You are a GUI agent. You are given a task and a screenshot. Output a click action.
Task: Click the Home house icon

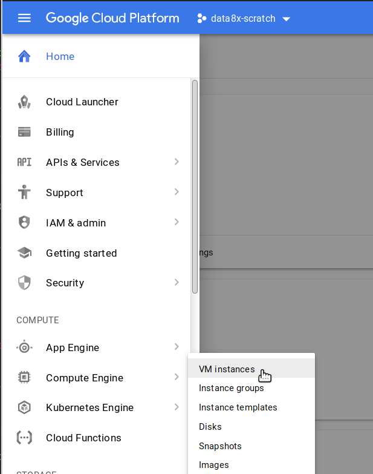coord(24,56)
